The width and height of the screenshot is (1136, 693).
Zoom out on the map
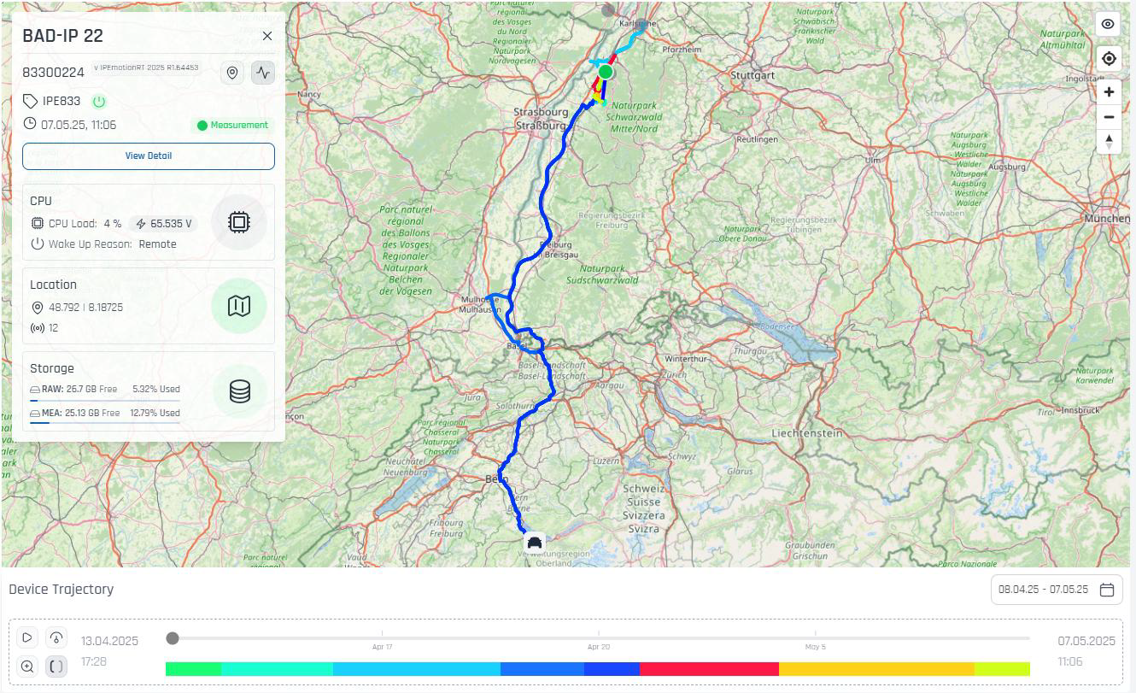[x=1108, y=117]
